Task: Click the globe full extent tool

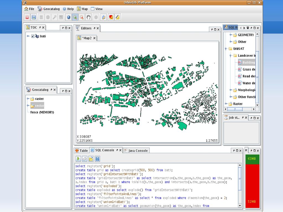Action: (x=69, y=17)
